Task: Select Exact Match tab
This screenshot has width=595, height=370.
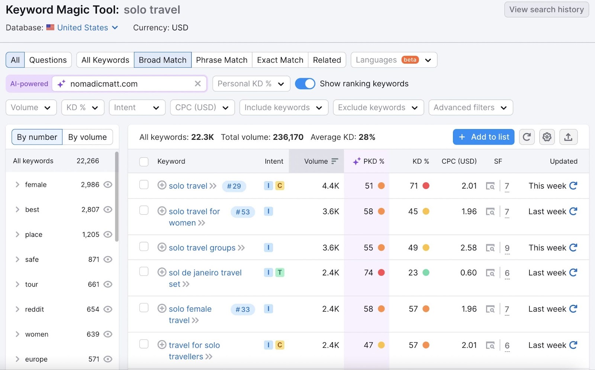Action: (280, 60)
